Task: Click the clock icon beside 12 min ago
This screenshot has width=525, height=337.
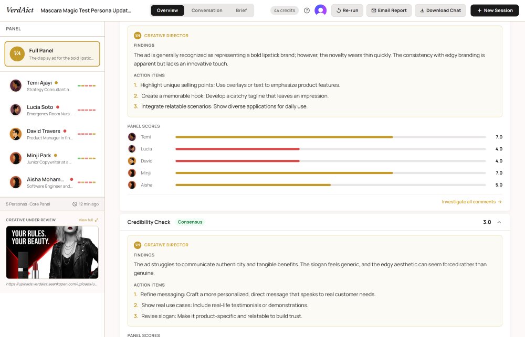Action: click(x=75, y=204)
